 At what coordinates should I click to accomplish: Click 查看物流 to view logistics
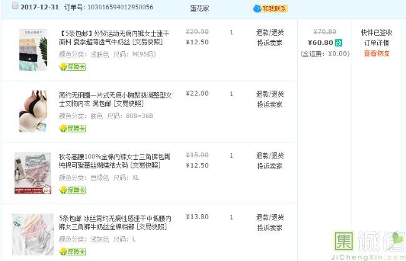(376, 54)
